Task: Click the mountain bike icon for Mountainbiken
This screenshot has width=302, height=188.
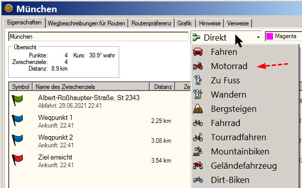Action: click(x=198, y=151)
